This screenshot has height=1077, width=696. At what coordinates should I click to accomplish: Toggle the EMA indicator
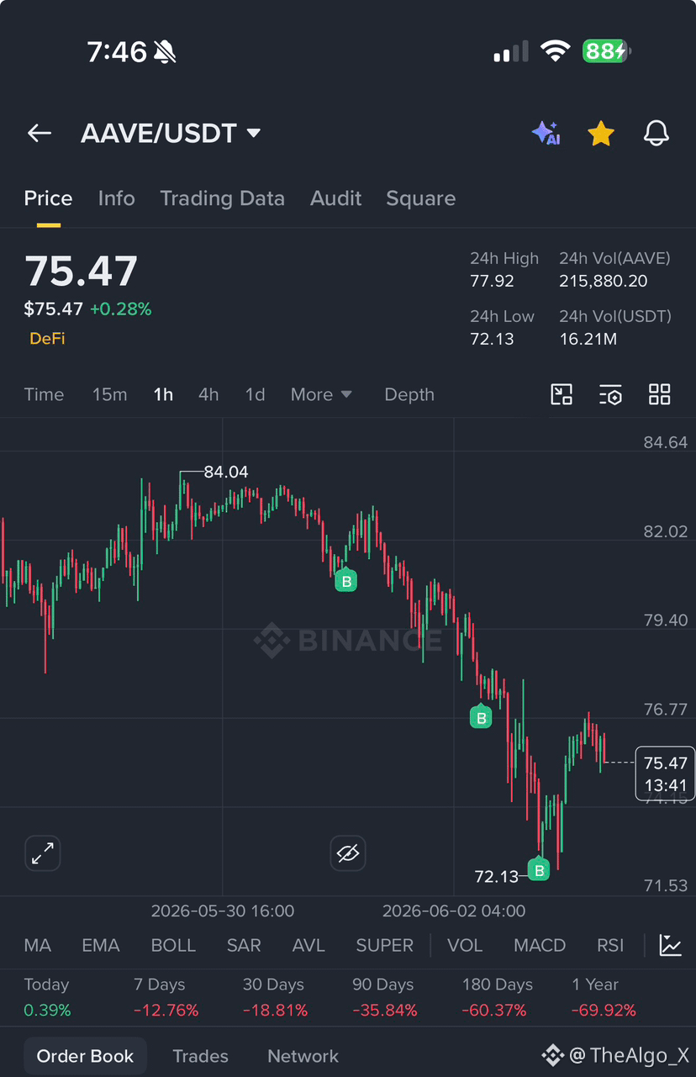pyautogui.click(x=101, y=945)
